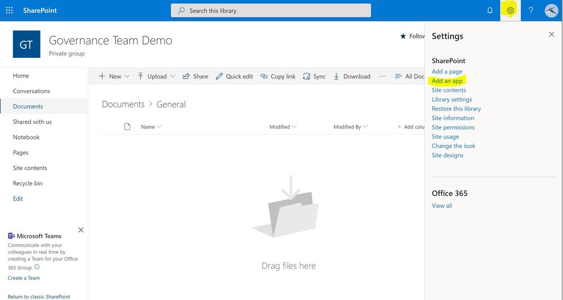Open Site information link
Image resolution: width=563 pixels, height=300 pixels.
pyautogui.click(x=453, y=118)
